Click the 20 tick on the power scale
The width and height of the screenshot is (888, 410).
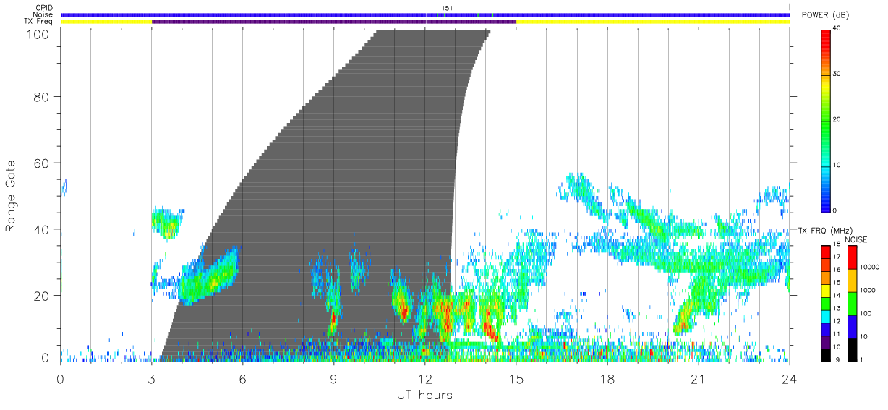point(837,119)
